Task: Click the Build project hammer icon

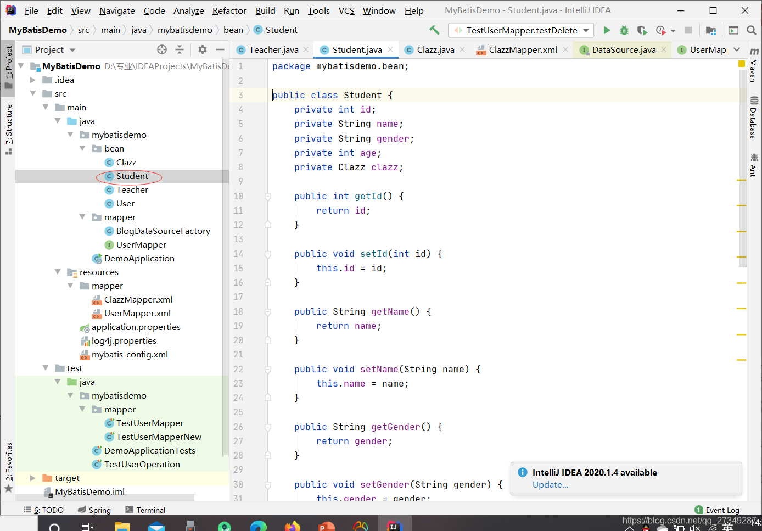Action: coord(434,30)
